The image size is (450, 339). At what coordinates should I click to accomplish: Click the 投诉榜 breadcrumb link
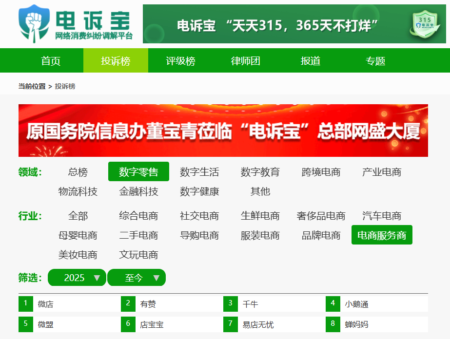pos(65,86)
